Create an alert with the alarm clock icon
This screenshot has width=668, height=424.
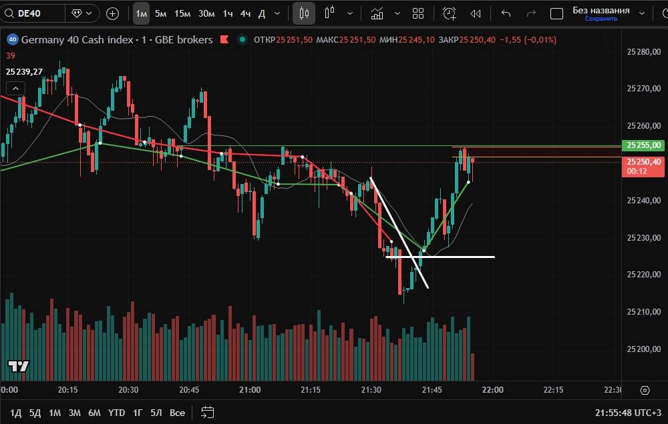tap(449, 13)
